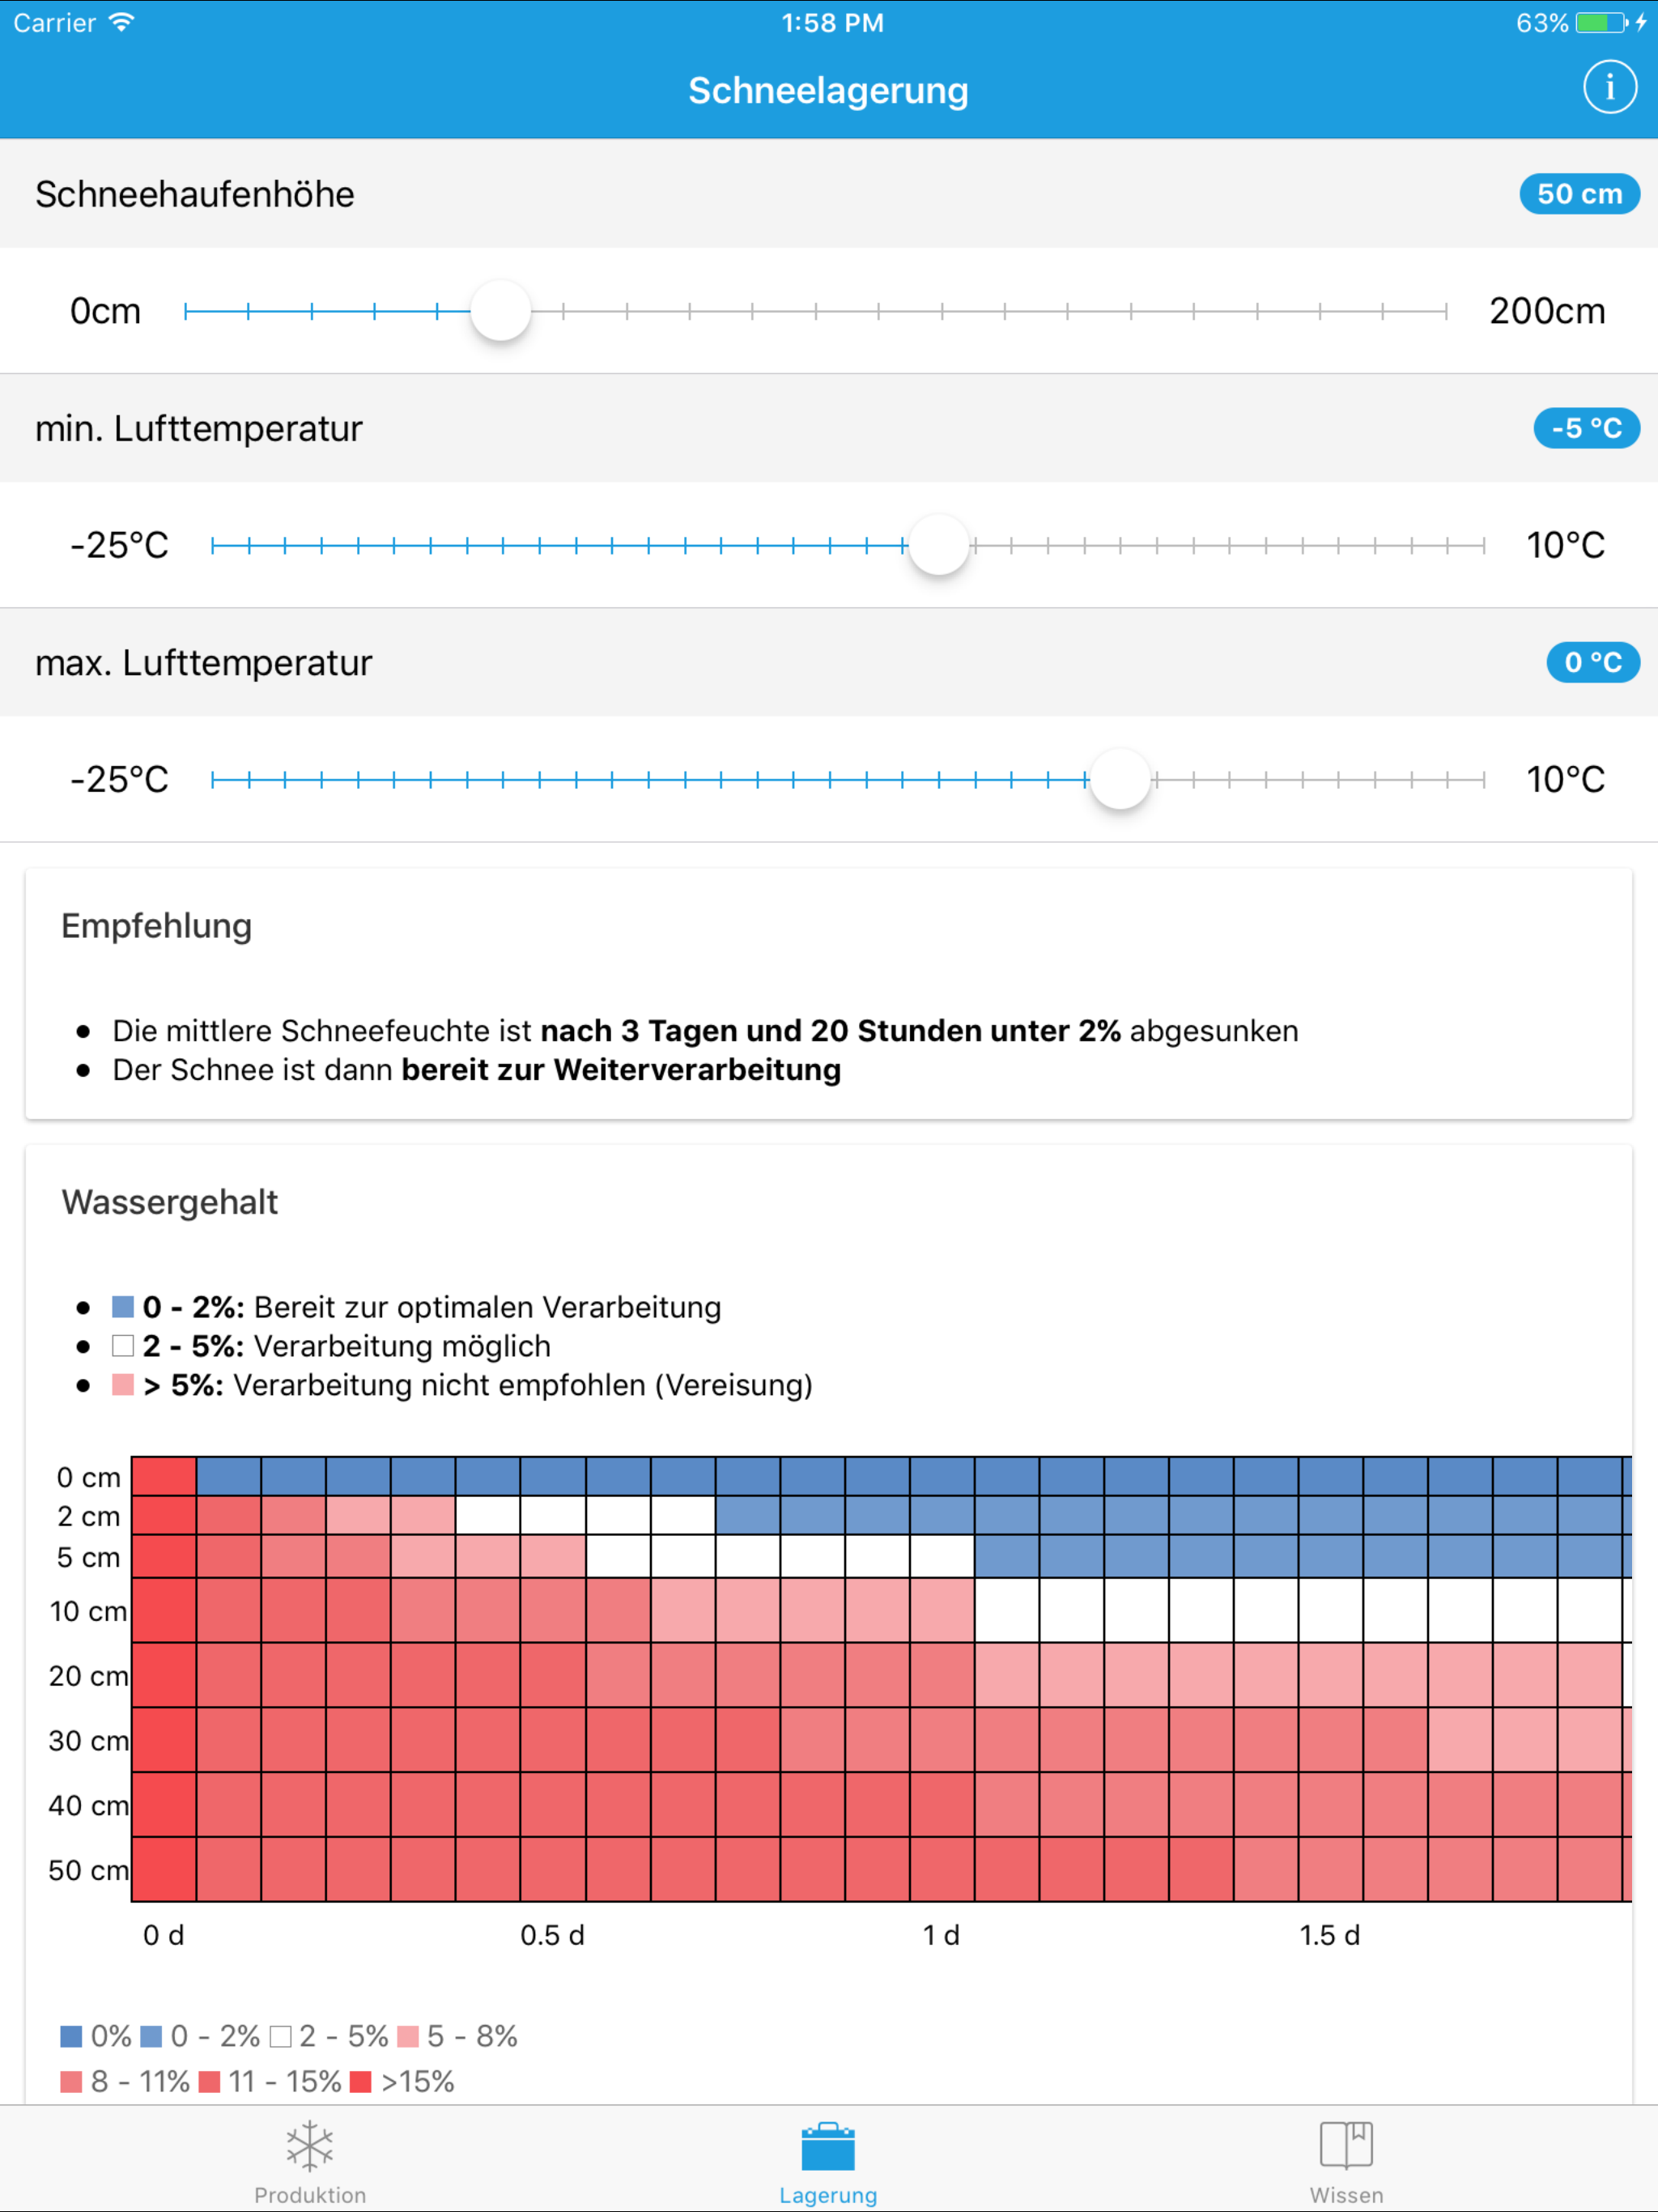Open the info button in header

coord(1609,88)
